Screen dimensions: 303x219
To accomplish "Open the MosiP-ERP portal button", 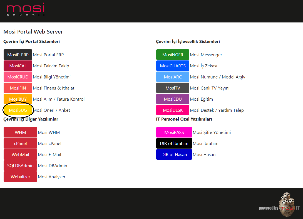I will coord(18,55).
